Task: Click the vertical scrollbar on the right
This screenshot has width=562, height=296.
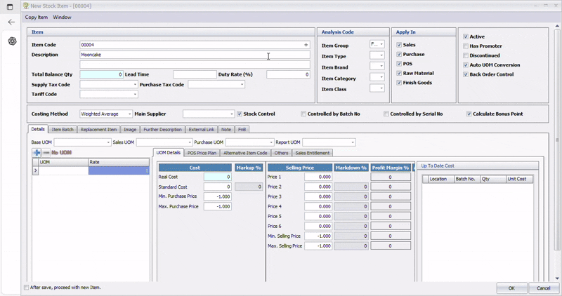Action: (557, 140)
